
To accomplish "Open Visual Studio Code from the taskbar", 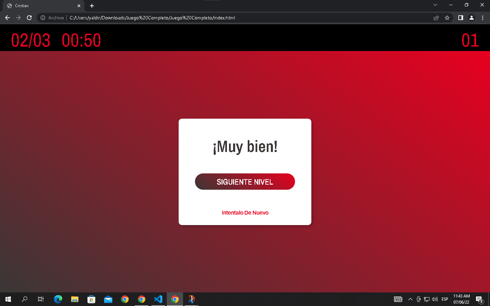I will 158,299.
